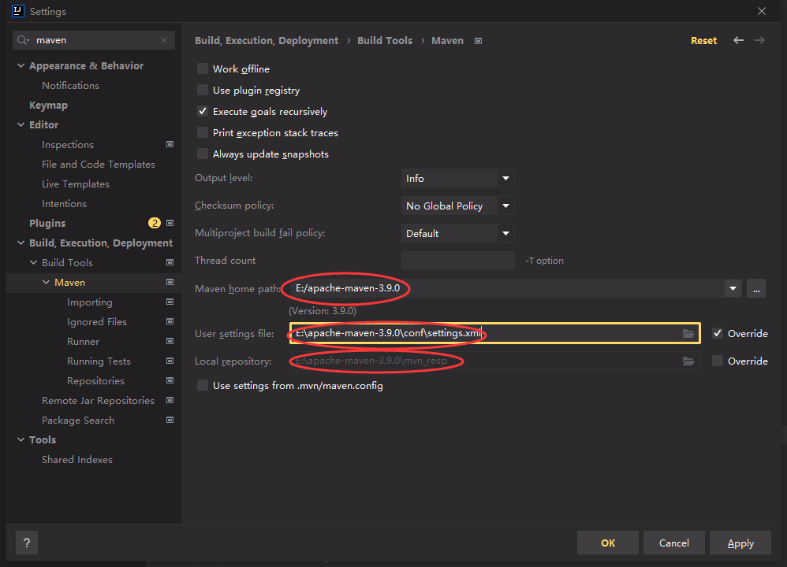The width and height of the screenshot is (787, 567).
Task: Click folder icon in User settings file
Action: pyautogui.click(x=688, y=334)
